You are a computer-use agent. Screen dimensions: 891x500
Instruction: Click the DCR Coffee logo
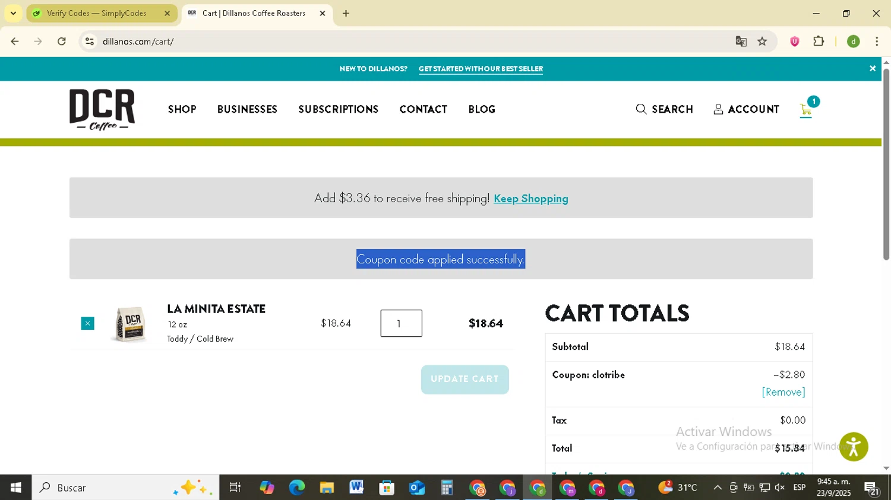pos(102,109)
